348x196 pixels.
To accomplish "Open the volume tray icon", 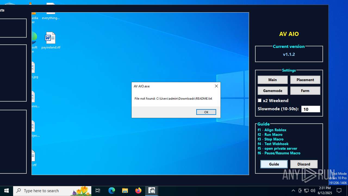I will (313, 191).
